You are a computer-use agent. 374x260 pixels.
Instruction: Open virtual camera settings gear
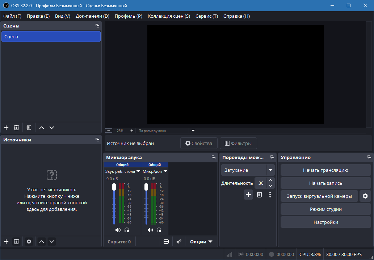coord(365,196)
